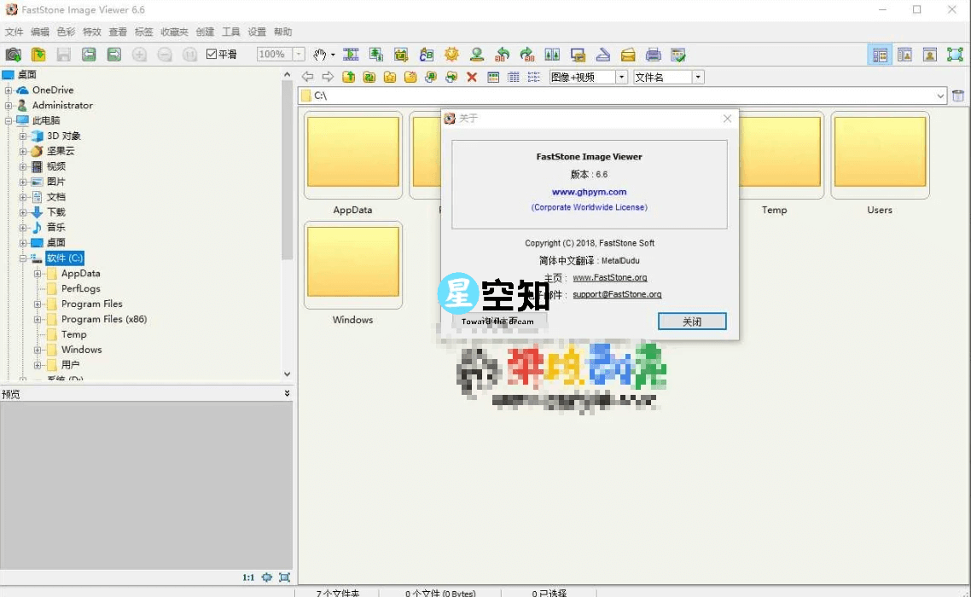The height and width of the screenshot is (597, 971).
Task: Open the 图像+视频 filter dropdown
Action: coord(620,77)
